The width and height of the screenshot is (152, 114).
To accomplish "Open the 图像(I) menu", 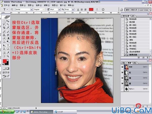I will coord(23,5).
